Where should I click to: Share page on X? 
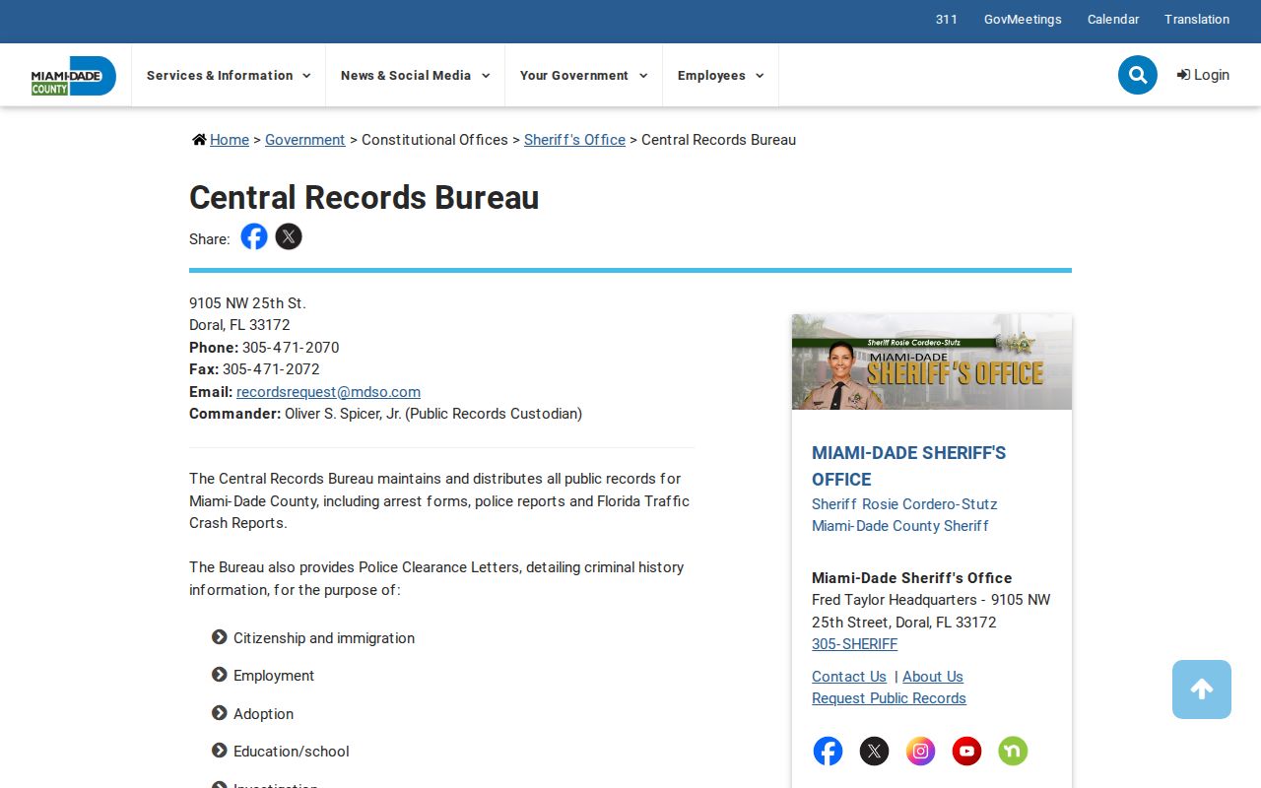pos(289,236)
